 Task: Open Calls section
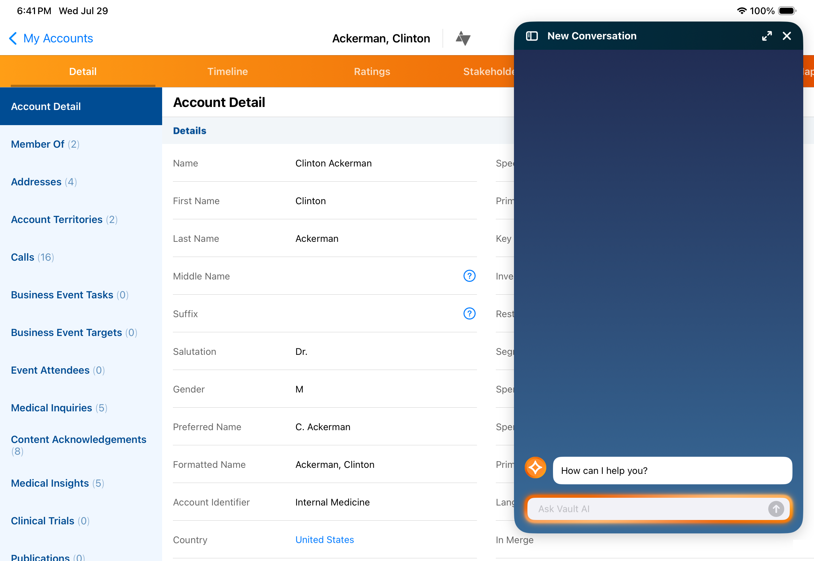pos(81,257)
